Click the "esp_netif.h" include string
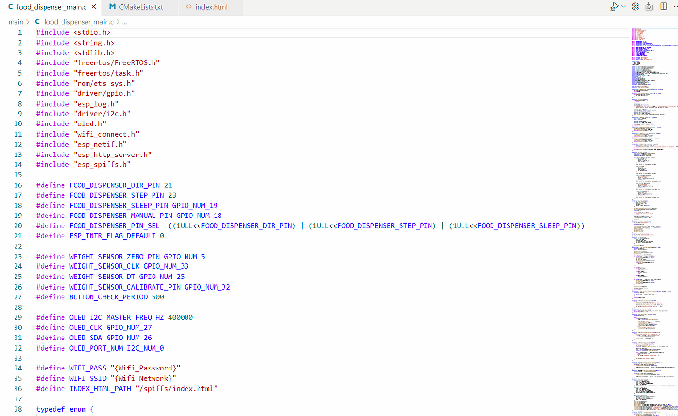This screenshot has width=678, height=416. point(100,144)
